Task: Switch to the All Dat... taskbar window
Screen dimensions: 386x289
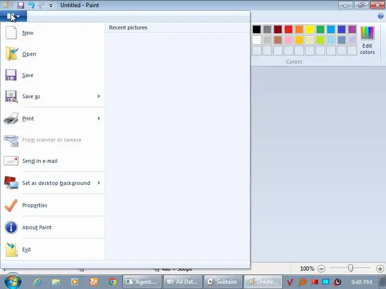Action: pyautogui.click(x=183, y=282)
